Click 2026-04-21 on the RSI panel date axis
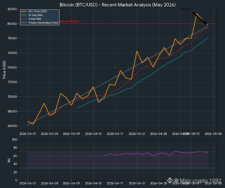Screen dimensions: 225x188 coord(137,184)
